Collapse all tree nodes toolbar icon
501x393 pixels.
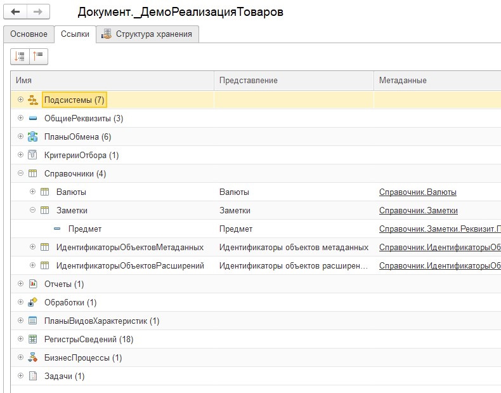coord(38,57)
